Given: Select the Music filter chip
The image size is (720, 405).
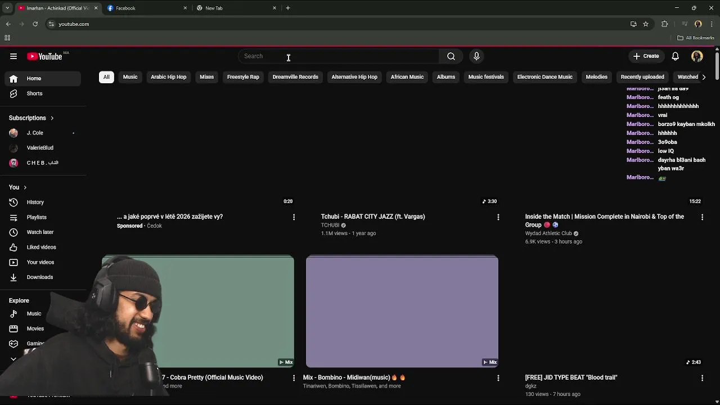Looking at the screenshot, I should [x=130, y=77].
